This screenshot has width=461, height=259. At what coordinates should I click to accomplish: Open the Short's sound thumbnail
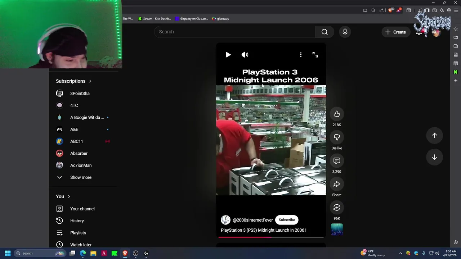[337, 230]
